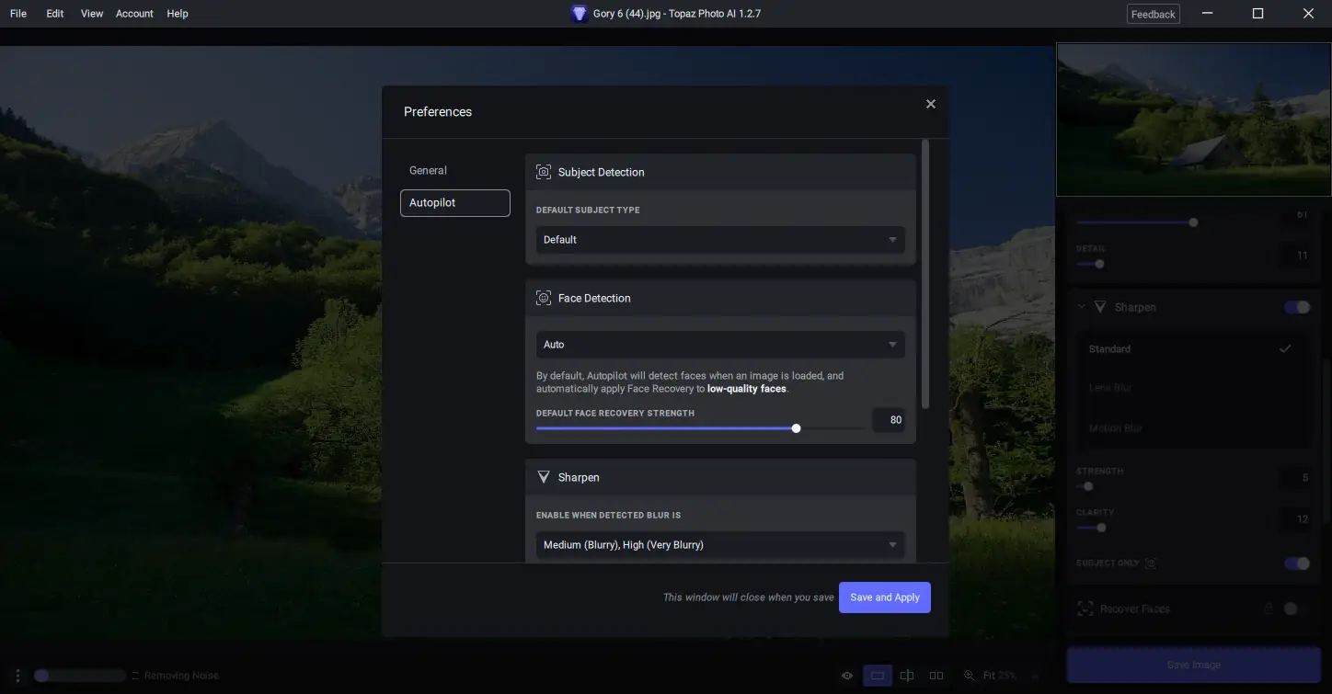Image resolution: width=1332 pixels, height=694 pixels.
Task: Click the 'DEFAULT FACE RECOVERY STRENGTH' label
Action: [x=615, y=414]
